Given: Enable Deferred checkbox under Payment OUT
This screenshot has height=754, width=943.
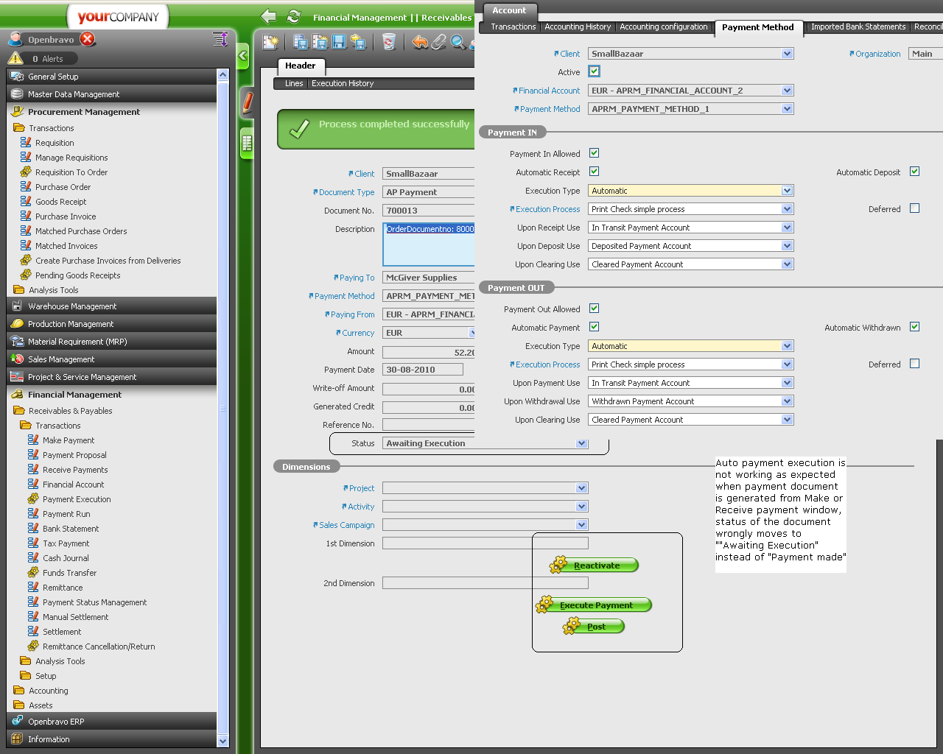Looking at the screenshot, I should pos(914,364).
